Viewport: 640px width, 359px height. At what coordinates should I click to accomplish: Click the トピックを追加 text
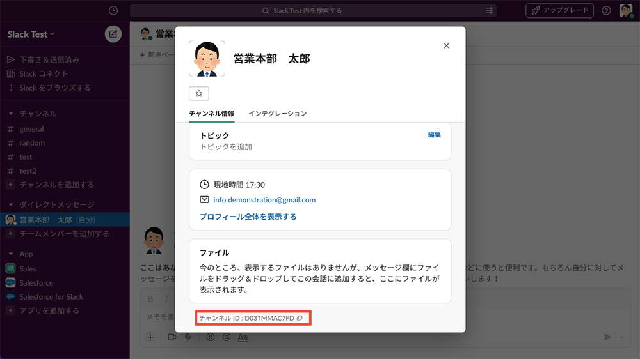point(226,147)
